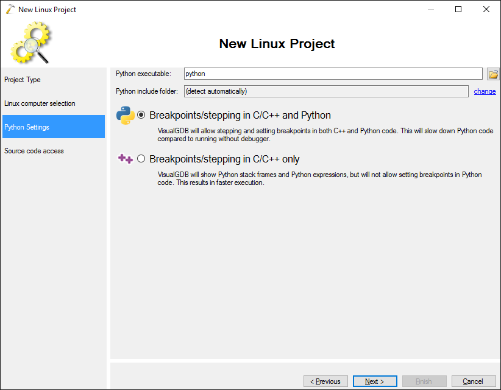Select the Python Settings page
Viewport: 501px width, 390px height.
[54, 127]
